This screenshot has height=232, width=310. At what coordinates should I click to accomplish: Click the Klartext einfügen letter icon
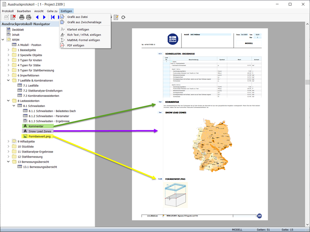pos(62,29)
